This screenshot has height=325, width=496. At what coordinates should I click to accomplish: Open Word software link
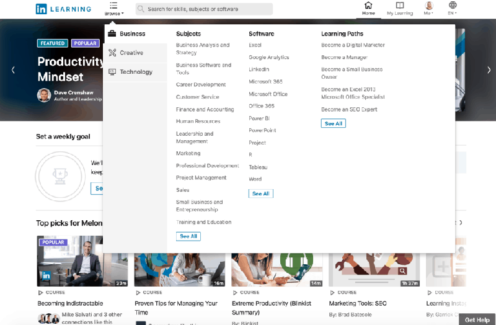(255, 179)
